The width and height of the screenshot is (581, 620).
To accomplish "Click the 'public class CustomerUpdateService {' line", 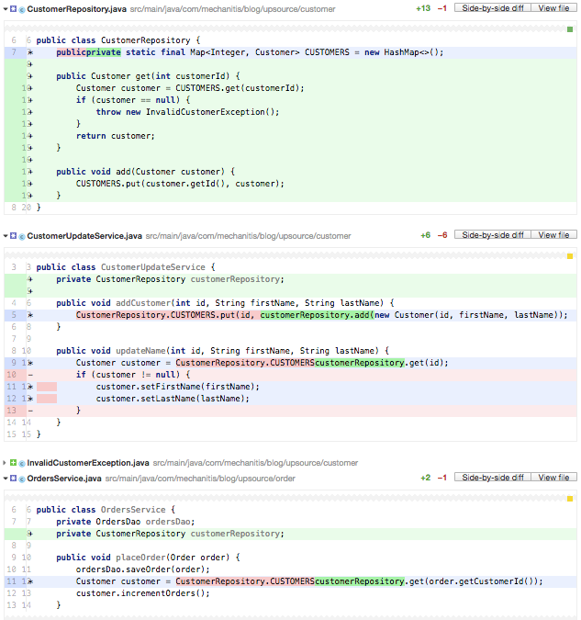I will [126, 267].
